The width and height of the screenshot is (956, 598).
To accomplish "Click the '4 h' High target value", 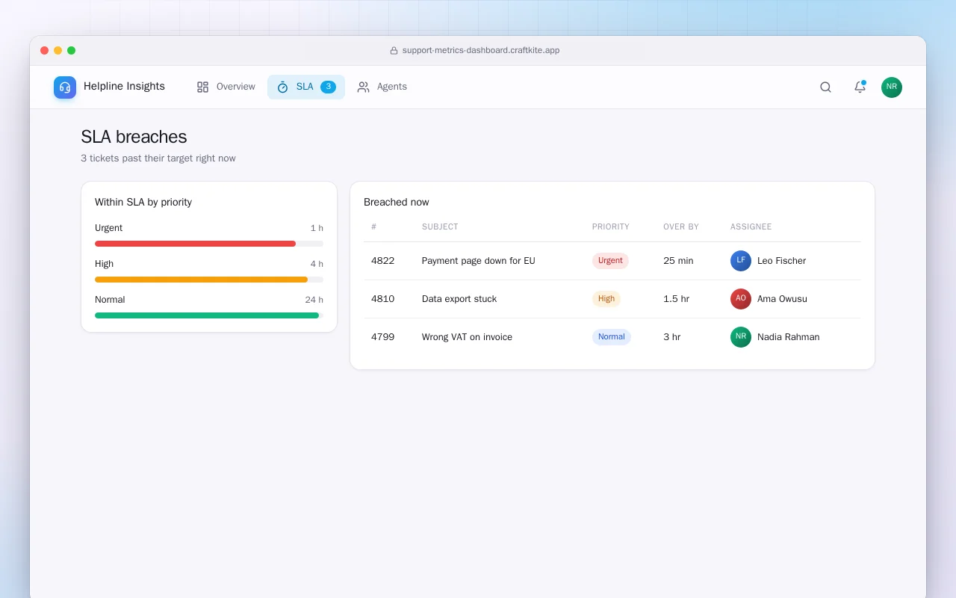I will click(x=317, y=264).
